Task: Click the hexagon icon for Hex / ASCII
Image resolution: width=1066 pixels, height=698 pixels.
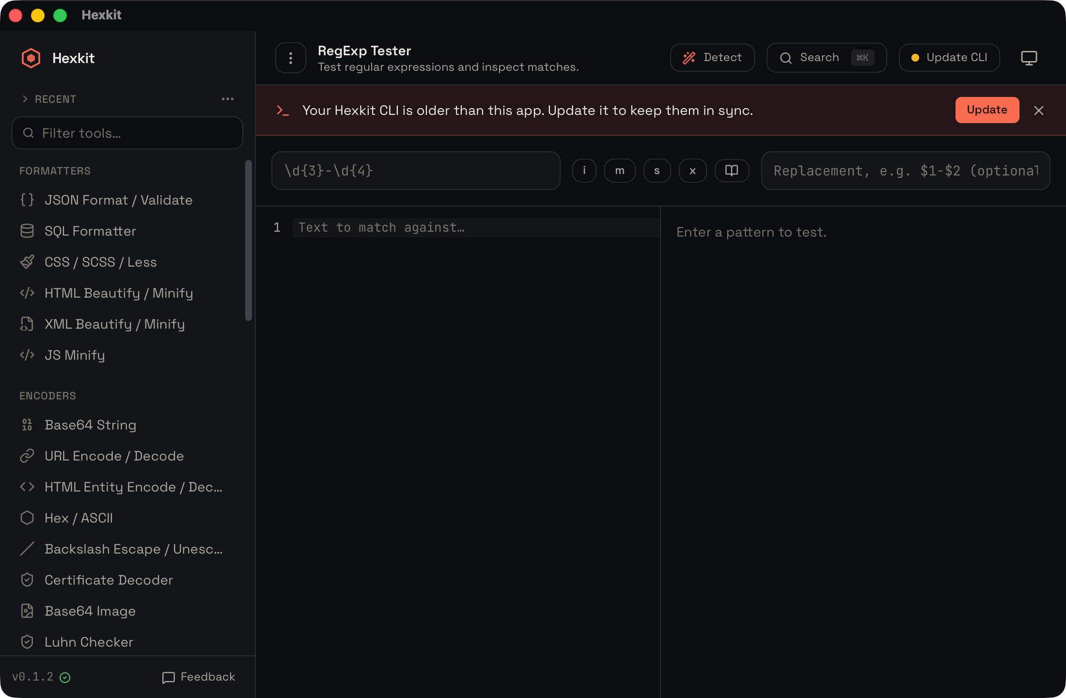Action: tap(27, 518)
